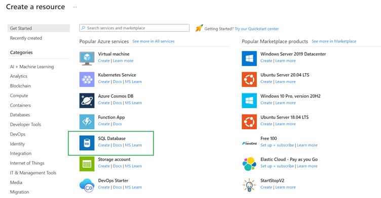This screenshot has height=198, width=381.
Task: Click the Function App lightning icon
Action: (x=87, y=122)
